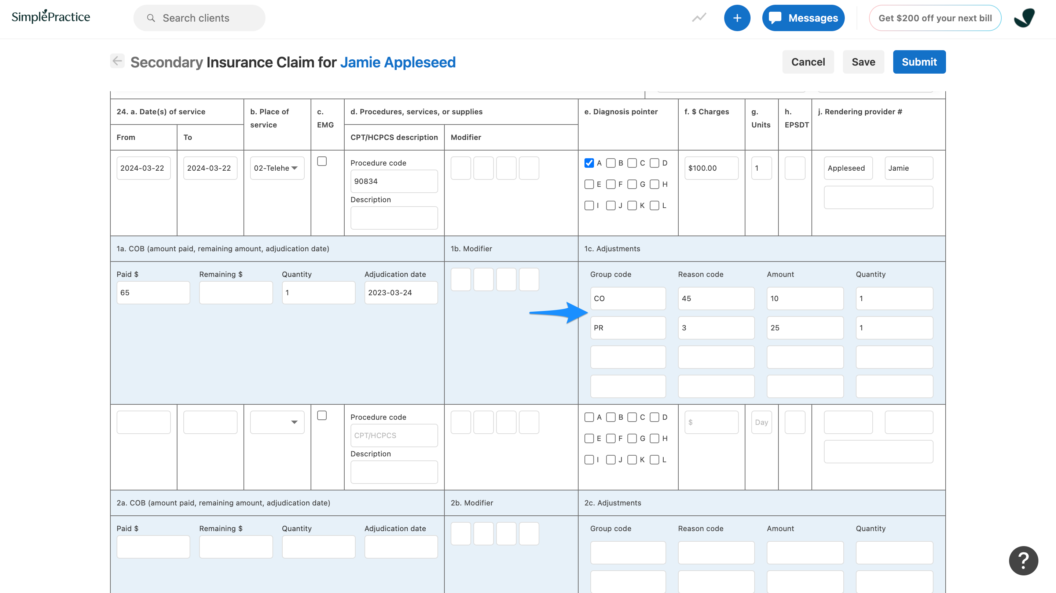
Task: Save the claim
Action: (x=863, y=62)
